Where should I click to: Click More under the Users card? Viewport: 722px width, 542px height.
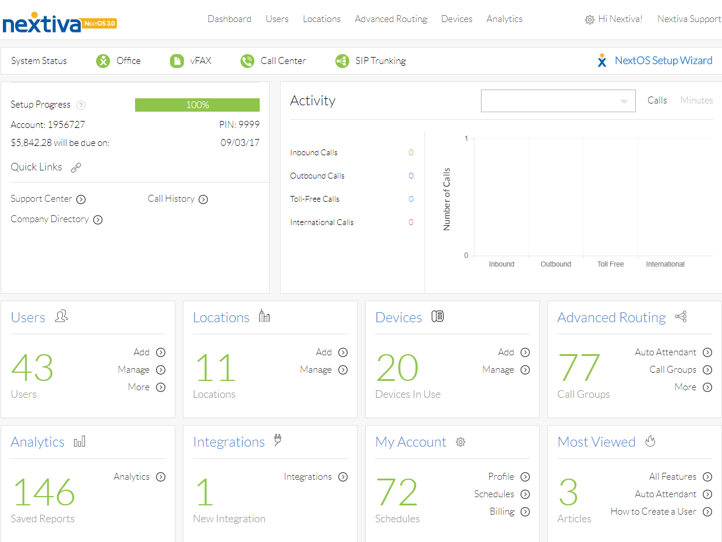pyautogui.click(x=139, y=387)
